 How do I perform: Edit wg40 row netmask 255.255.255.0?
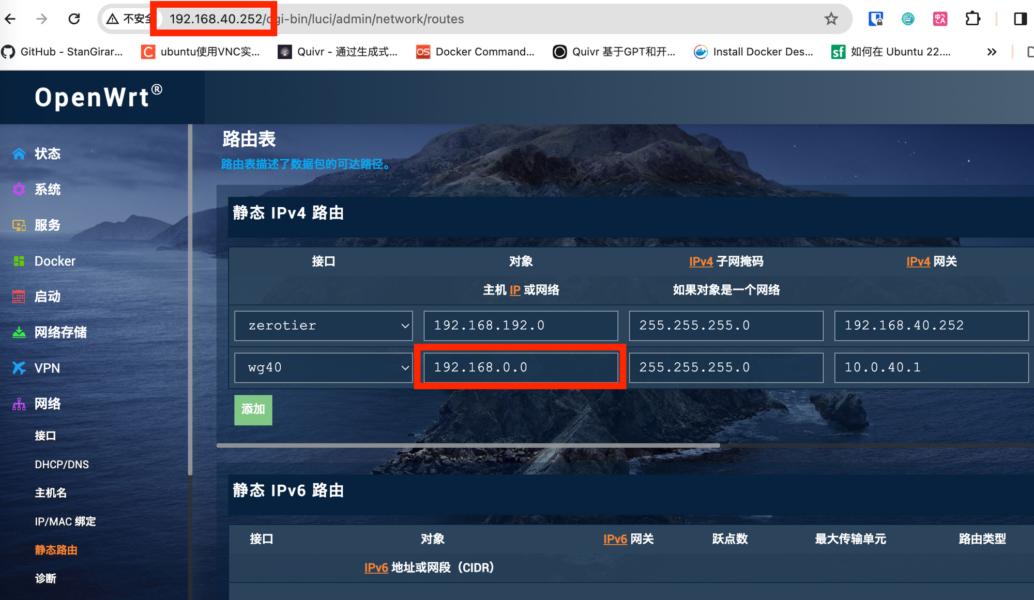point(726,367)
